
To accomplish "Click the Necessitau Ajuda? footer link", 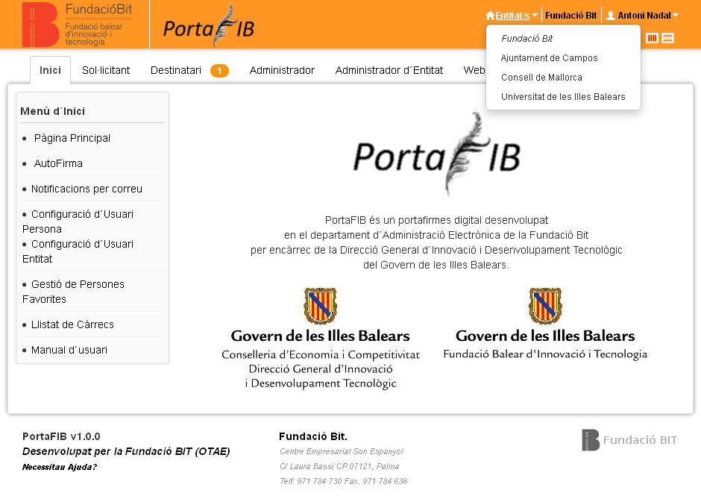I will pyautogui.click(x=60, y=467).
